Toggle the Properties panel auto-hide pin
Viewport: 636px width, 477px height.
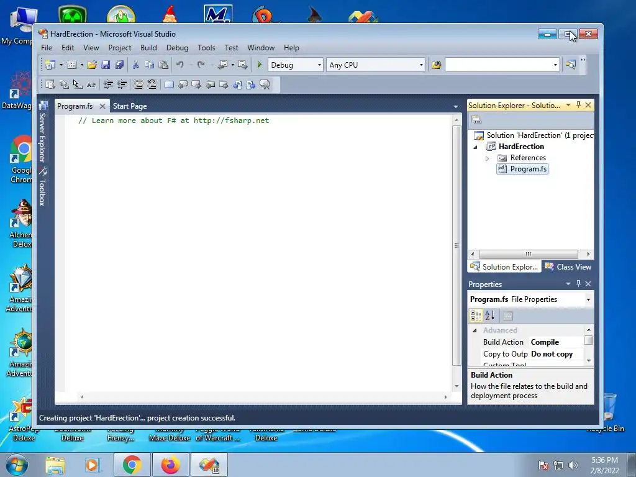tap(578, 283)
